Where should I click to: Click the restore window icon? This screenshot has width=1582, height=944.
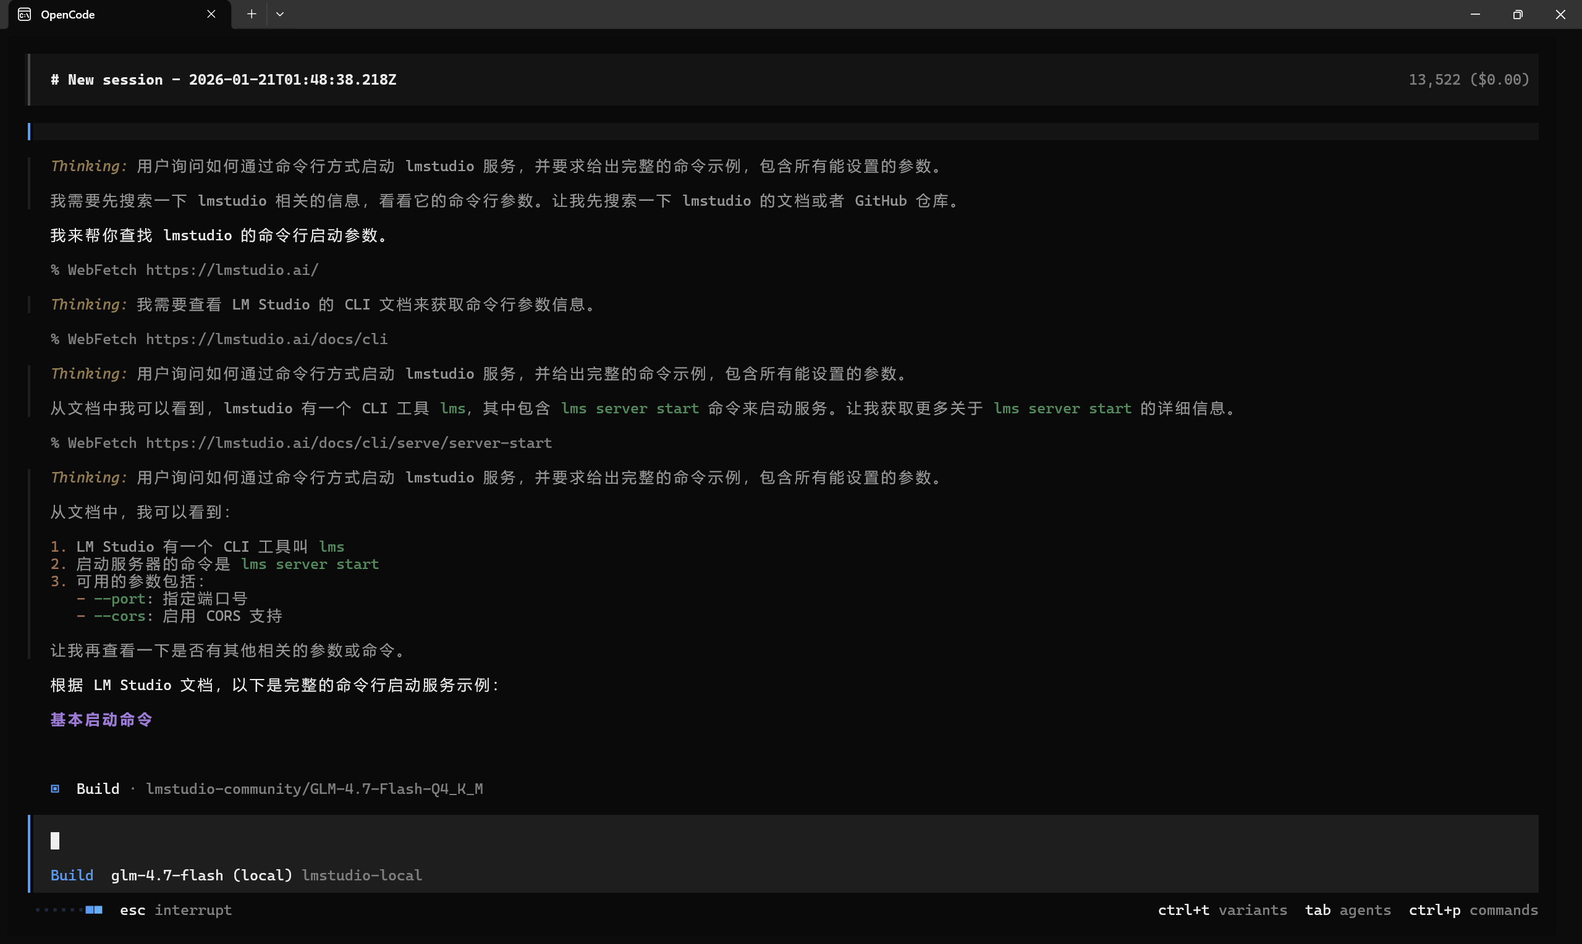point(1518,14)
